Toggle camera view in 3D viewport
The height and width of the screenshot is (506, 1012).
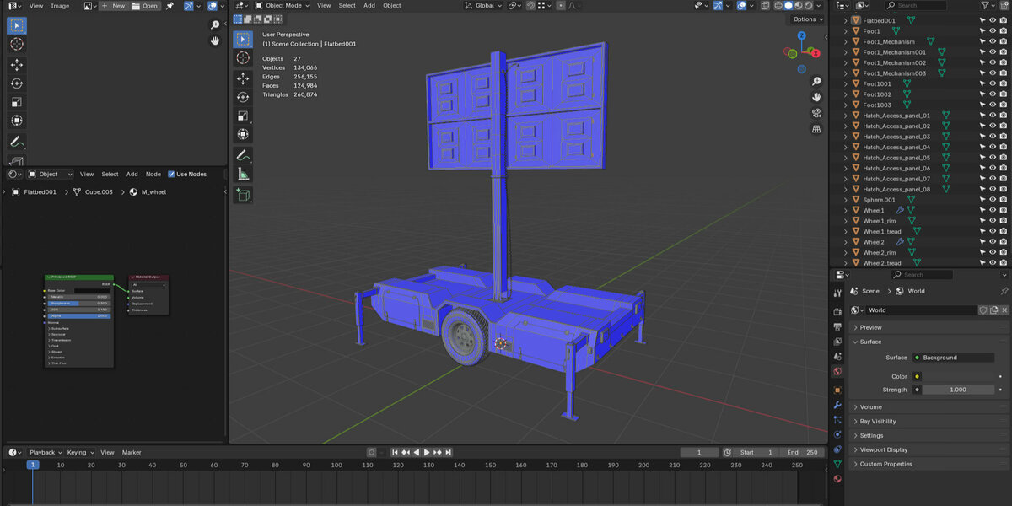816,113
